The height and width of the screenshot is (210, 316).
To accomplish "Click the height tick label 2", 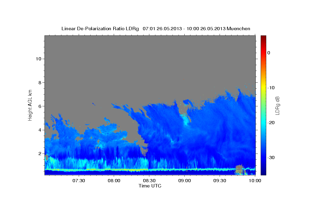I will [39, 154].
